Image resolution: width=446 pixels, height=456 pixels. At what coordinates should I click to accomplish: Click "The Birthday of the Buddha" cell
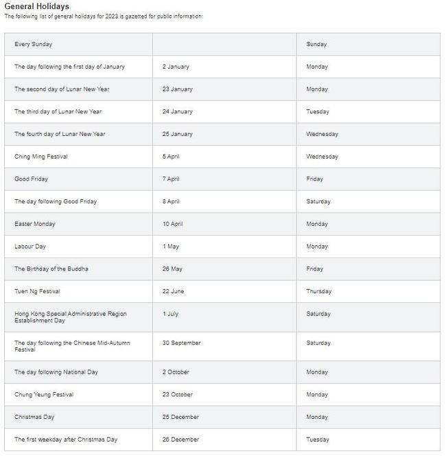coord(51,269)
